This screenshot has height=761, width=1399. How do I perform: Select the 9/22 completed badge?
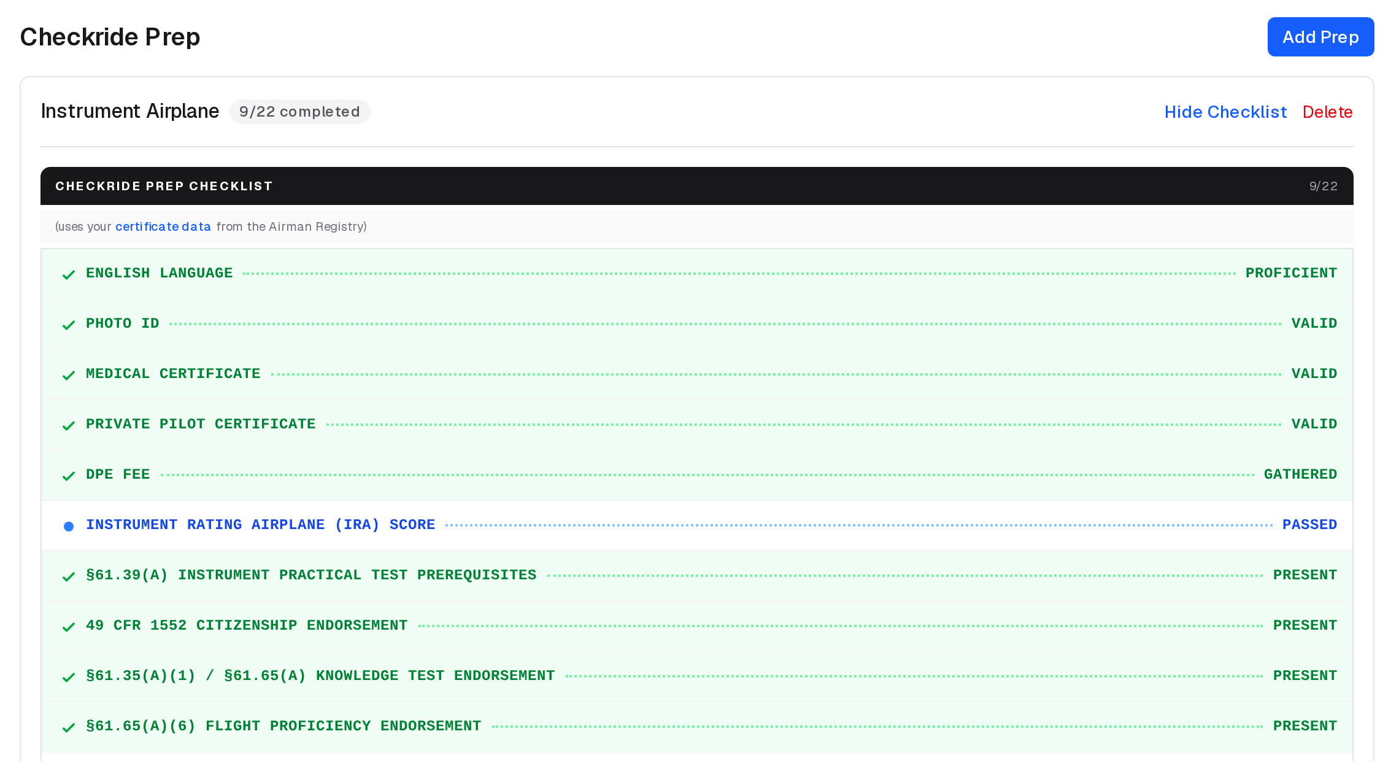[x=299, y=112]
